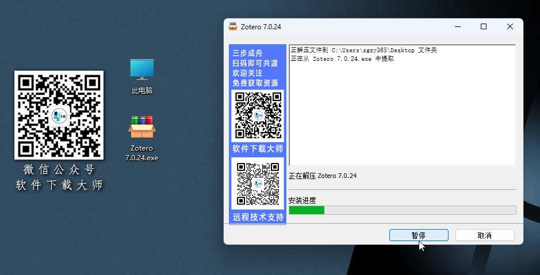Click the log line 正在从 Zotero 7.0.24.exe 中提取
This screenshot has width=540, height=275.
click(342, 59)
